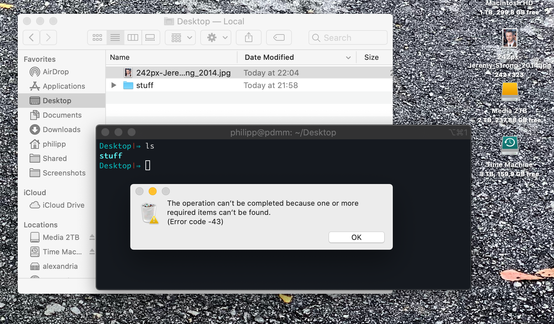Open AirDrop in the Finder sidebar
This screenshot has width=554, height=324.
56,72
